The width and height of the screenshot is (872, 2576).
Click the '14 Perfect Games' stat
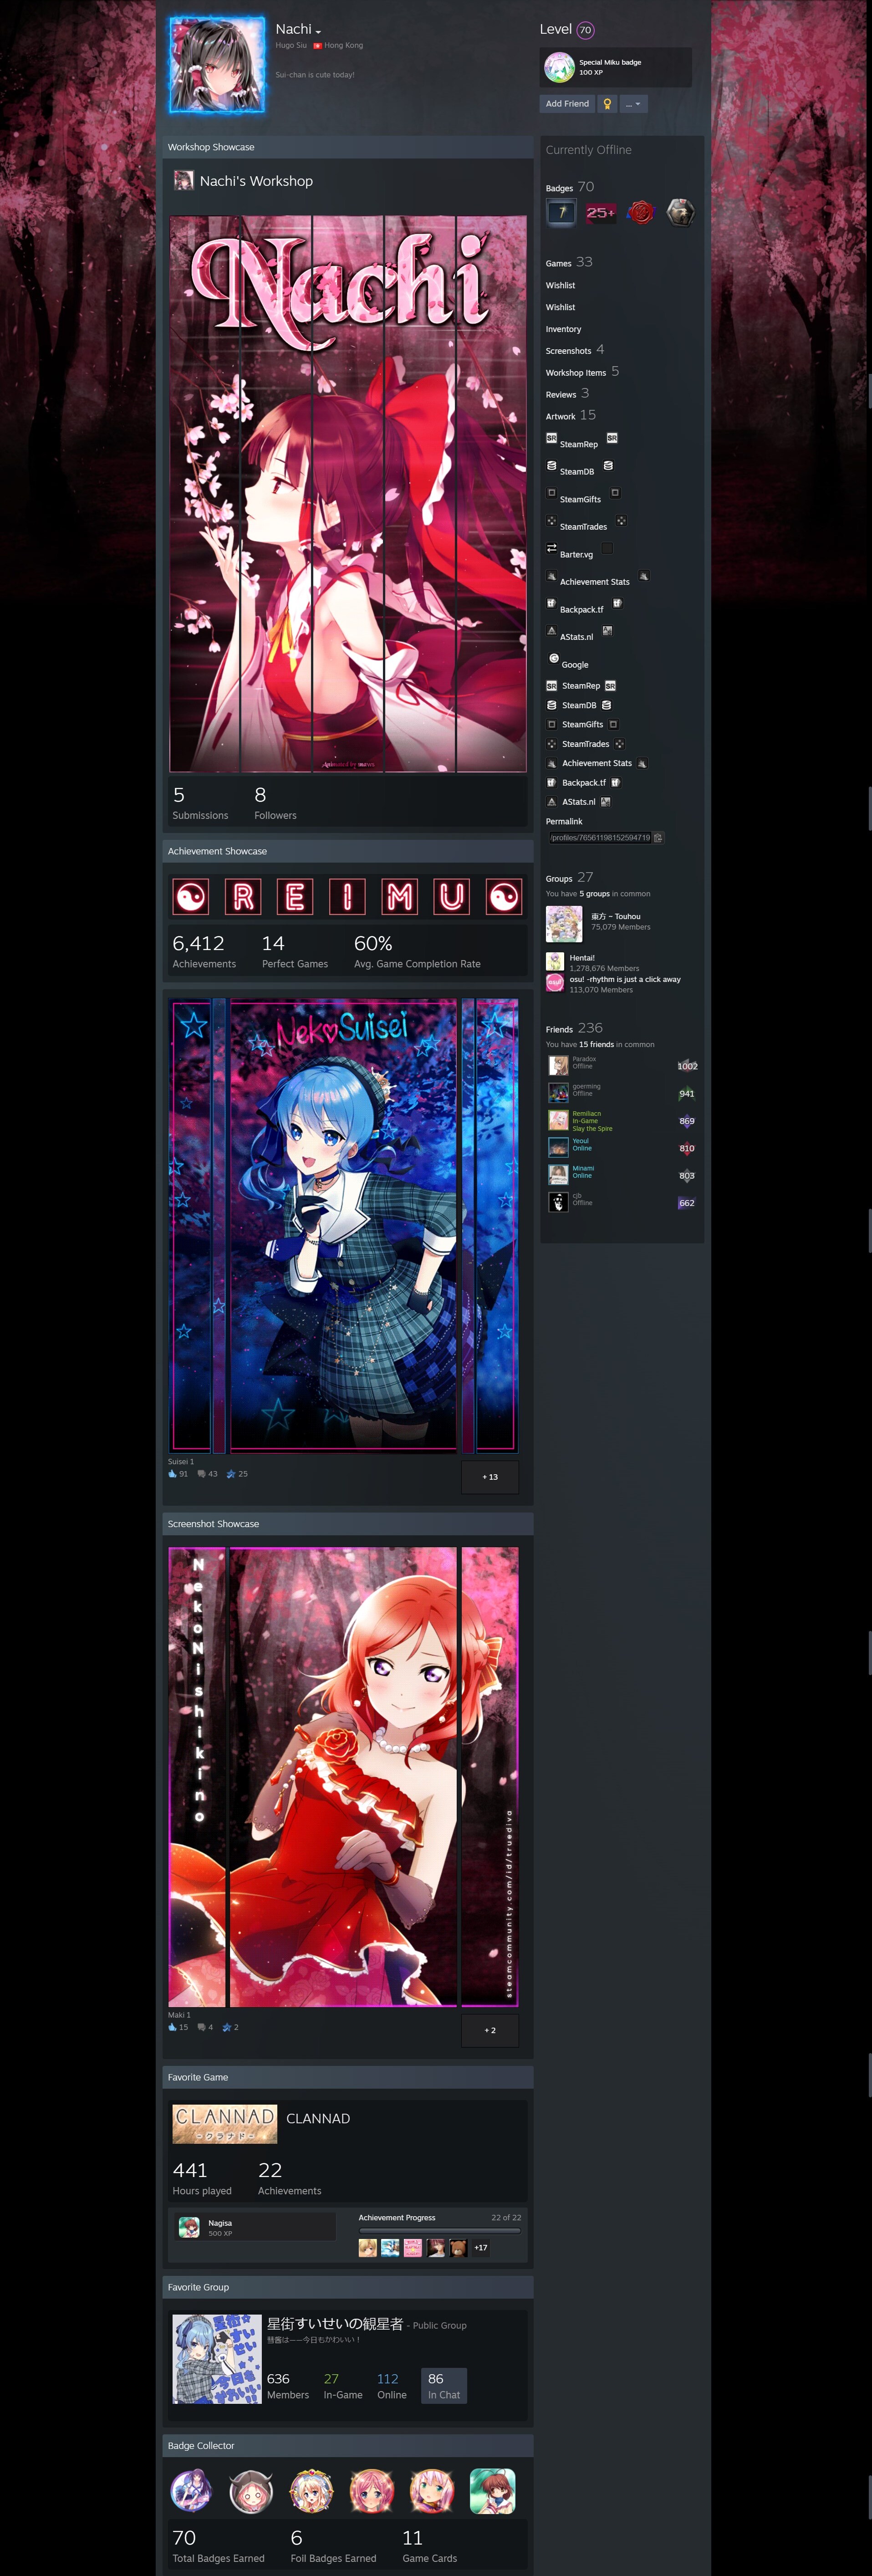point(295,951)
